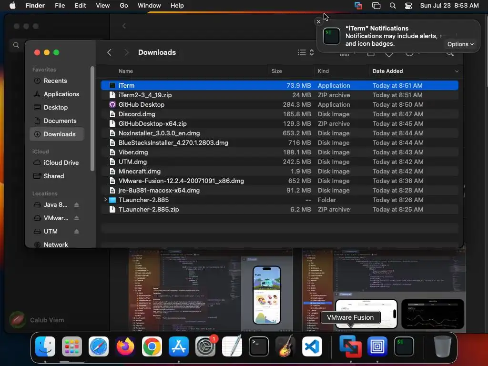Open the View menu
Screen dimensions: 488x366
(103, 6)
